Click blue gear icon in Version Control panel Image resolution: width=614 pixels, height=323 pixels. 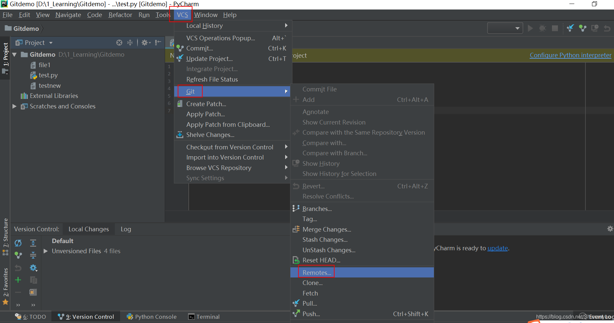33,268
